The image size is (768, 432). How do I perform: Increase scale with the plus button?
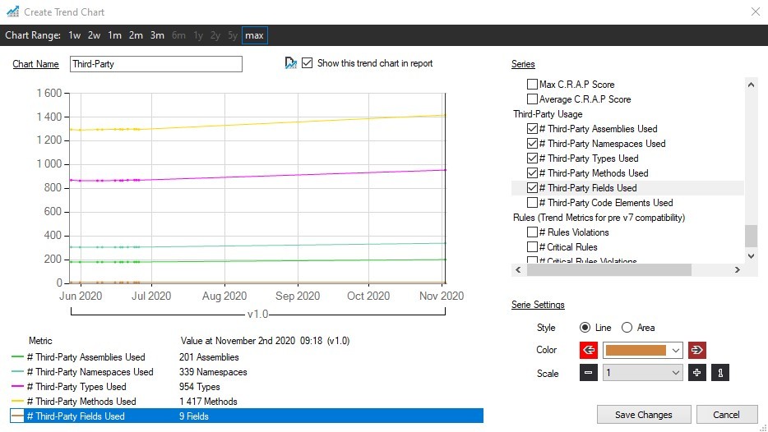[697, 373]
